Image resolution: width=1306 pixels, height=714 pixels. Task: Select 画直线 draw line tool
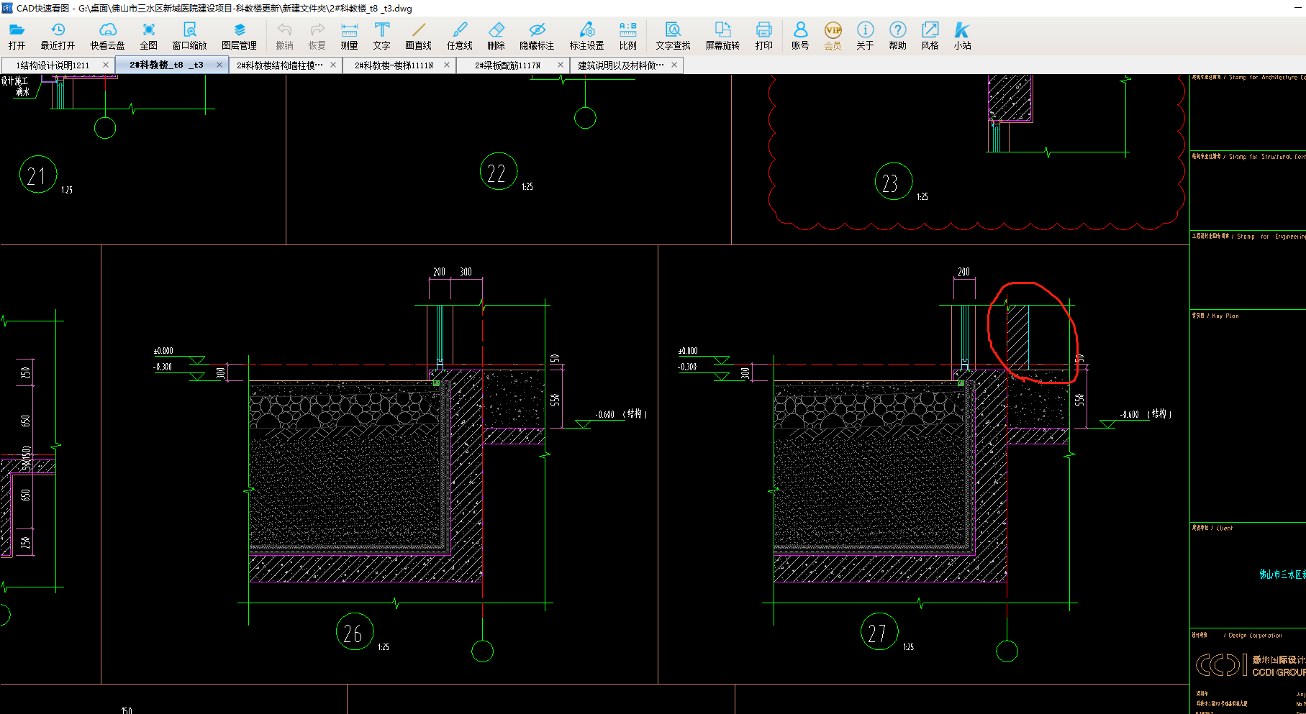point(418,35)
